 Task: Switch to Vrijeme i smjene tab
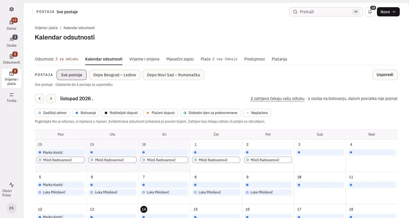[144, 59]
